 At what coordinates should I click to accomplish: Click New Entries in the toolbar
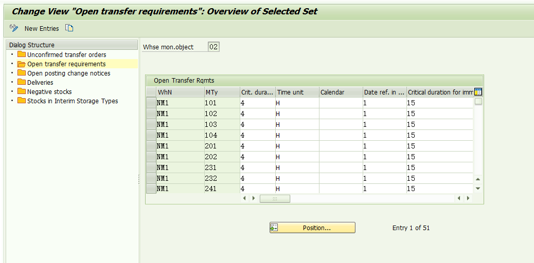(42, 28)
